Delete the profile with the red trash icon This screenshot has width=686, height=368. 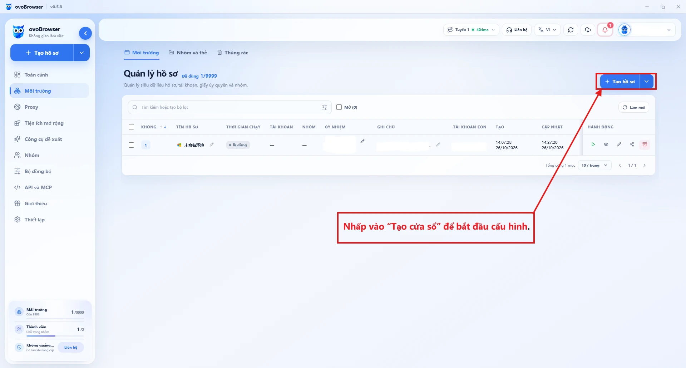[x=645, y=144]
